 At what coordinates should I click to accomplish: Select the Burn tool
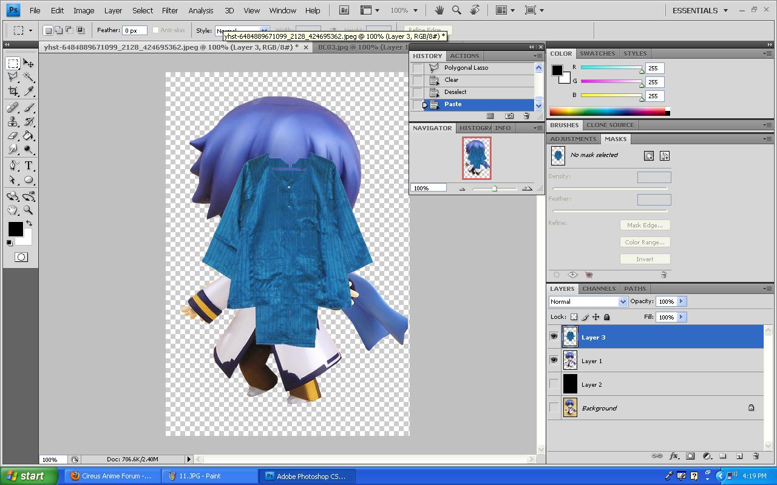click(x=29, y=149)
